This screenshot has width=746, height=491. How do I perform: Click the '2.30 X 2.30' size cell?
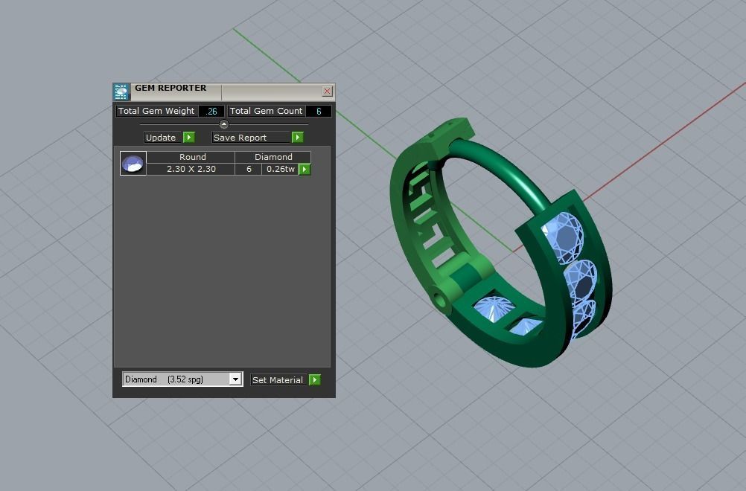point(191,169)
